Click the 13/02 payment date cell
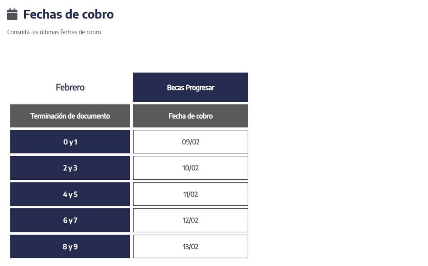 190,246
